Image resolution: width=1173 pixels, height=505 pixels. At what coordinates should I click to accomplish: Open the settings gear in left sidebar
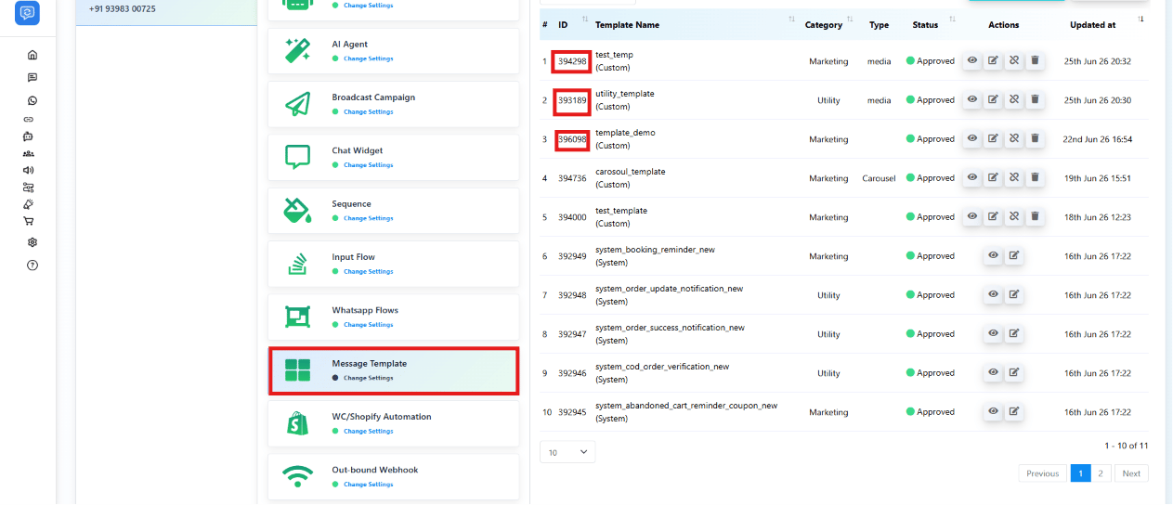[x=33, y=242]
